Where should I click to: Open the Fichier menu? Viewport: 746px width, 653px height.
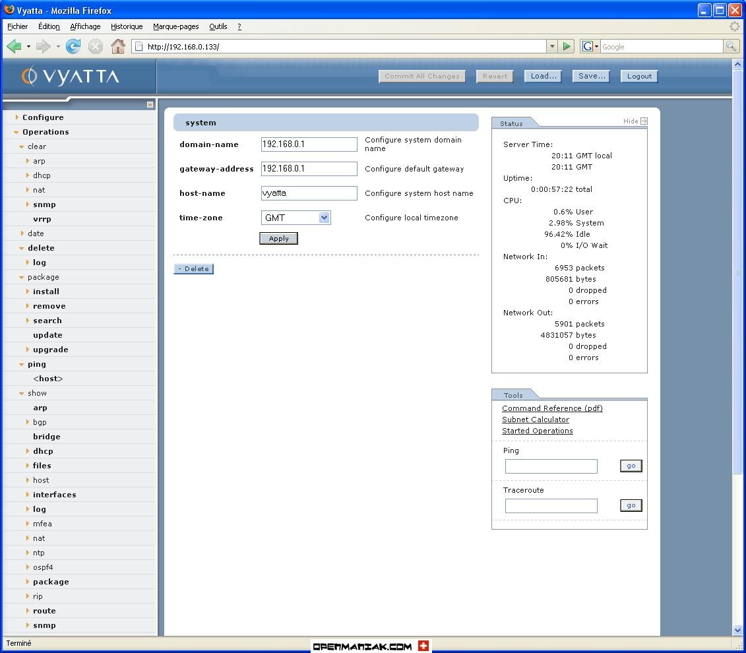(18, 26)
